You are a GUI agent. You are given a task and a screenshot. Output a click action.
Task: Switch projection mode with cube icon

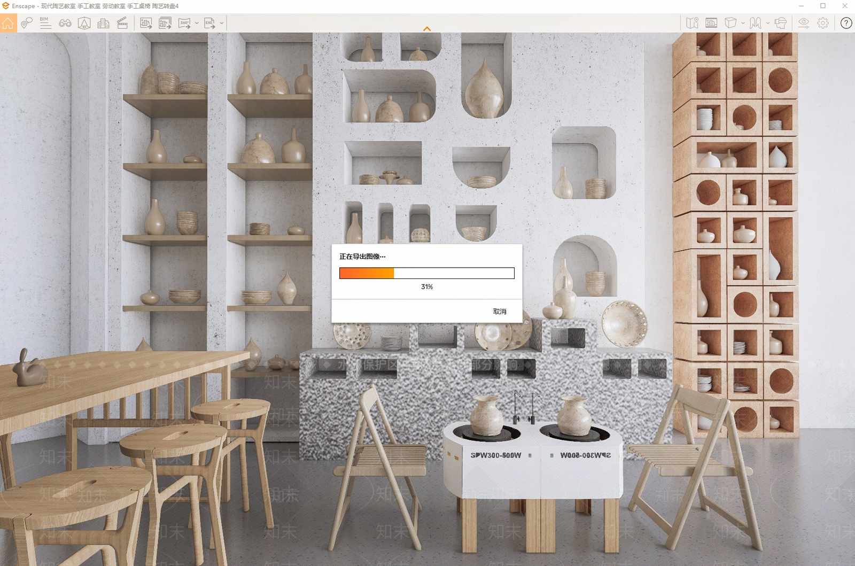click(730, 23)
